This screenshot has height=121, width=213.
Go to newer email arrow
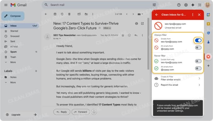point(127,14)
